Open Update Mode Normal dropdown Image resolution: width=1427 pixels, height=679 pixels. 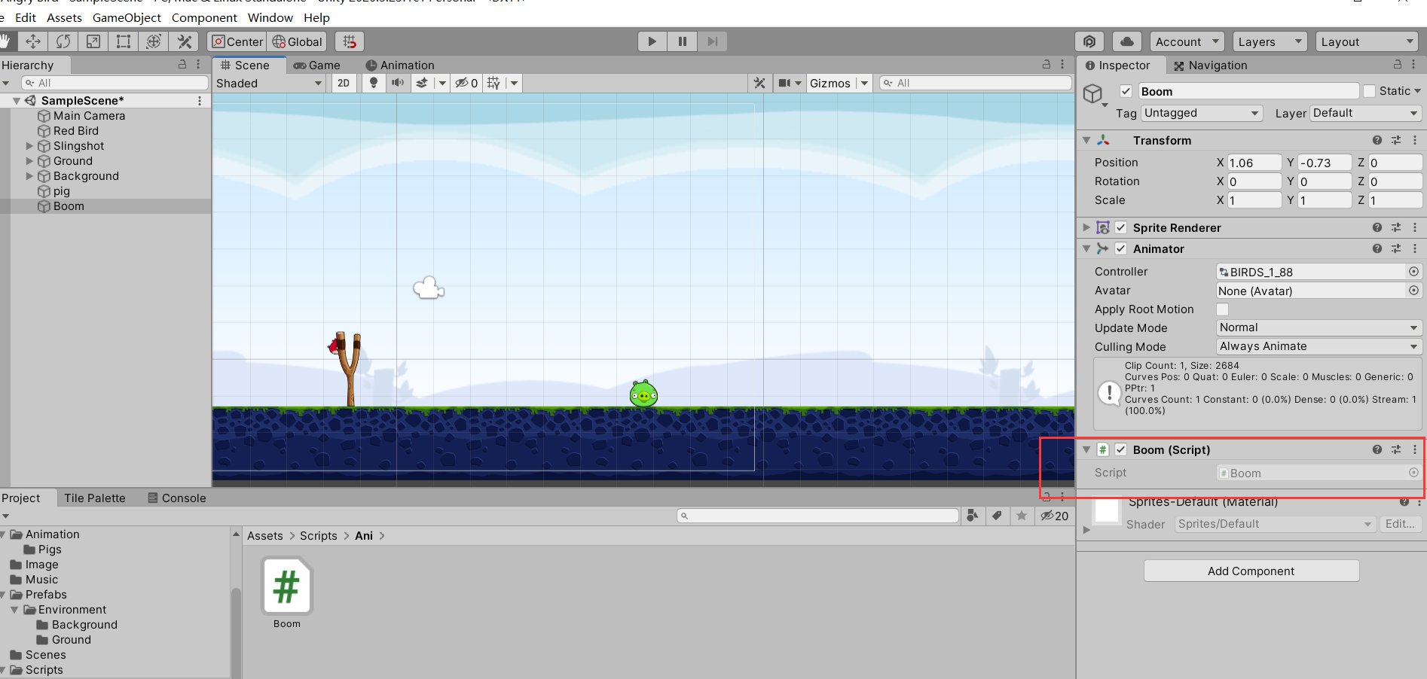click(1319, 327)
